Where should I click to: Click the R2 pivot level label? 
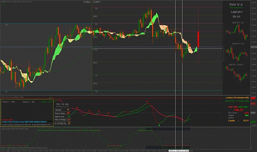tap(96, 9)
